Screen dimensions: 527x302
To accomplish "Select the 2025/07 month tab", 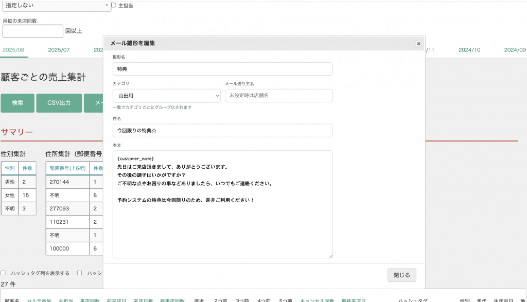I will 59,50.
